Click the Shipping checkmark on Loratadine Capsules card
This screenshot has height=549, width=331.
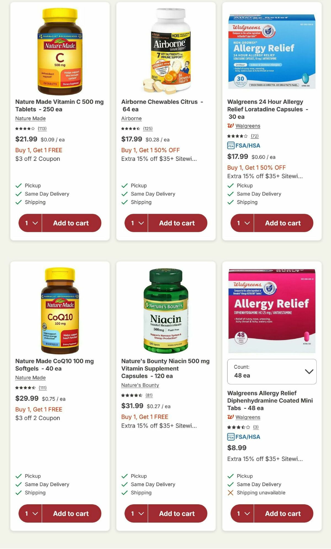(x=230, y=202)
